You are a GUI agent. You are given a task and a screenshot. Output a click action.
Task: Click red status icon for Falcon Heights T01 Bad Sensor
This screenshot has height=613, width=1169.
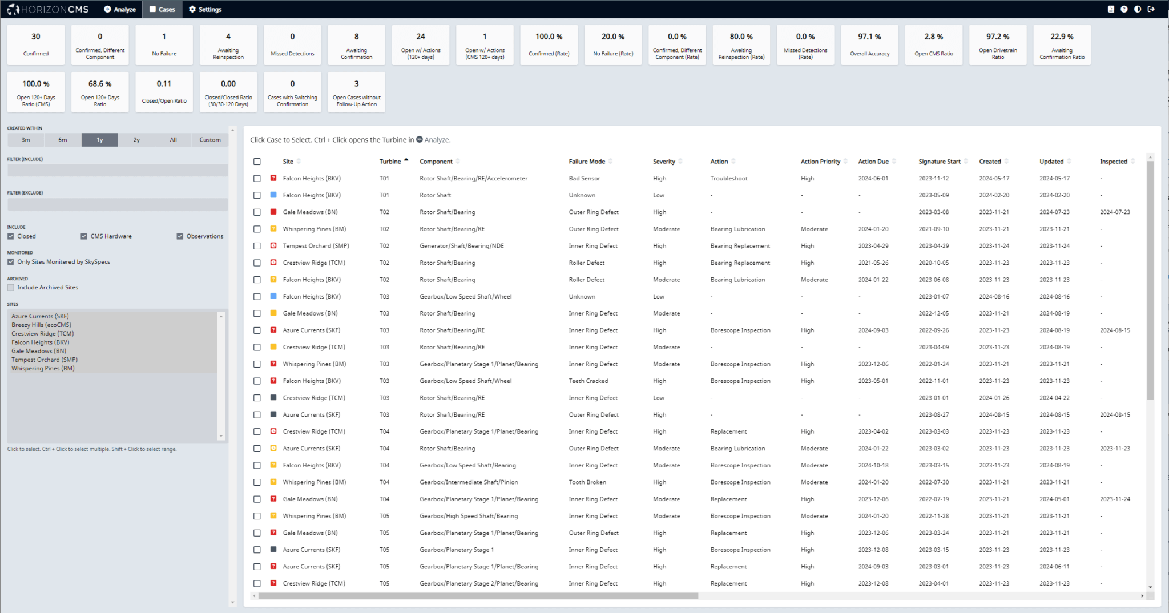273,178
